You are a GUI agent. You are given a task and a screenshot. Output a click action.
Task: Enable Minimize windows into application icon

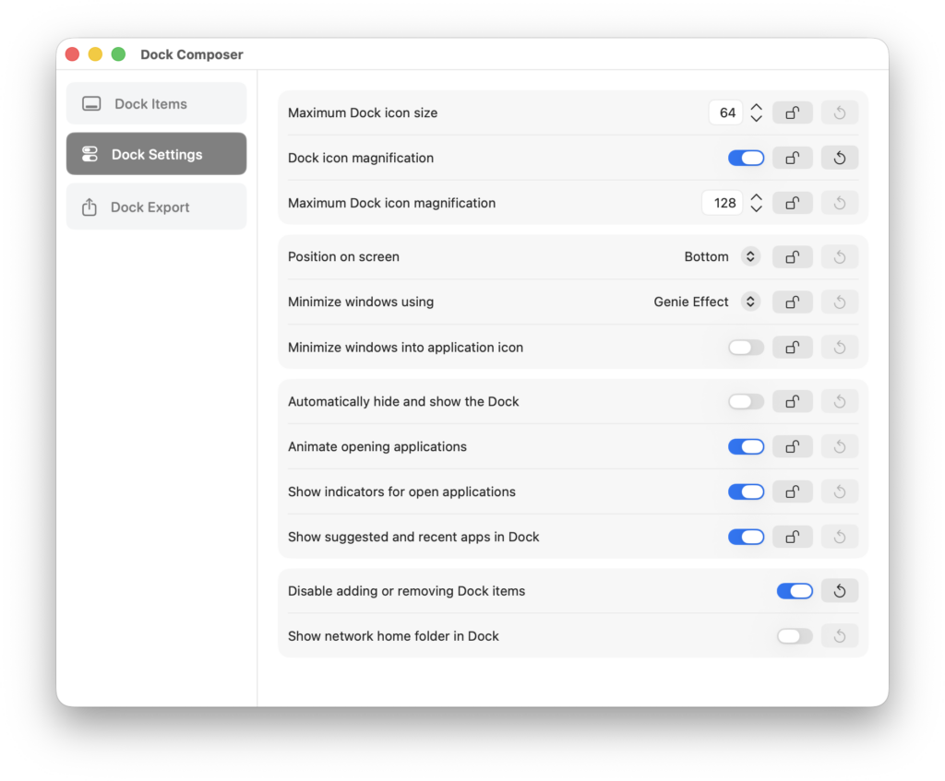[746, 348]
